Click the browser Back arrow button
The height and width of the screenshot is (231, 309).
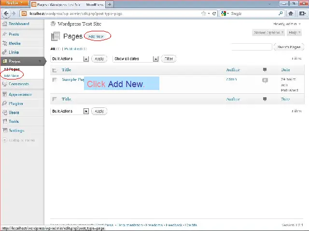pyautogui.click(x=6, y=13)
